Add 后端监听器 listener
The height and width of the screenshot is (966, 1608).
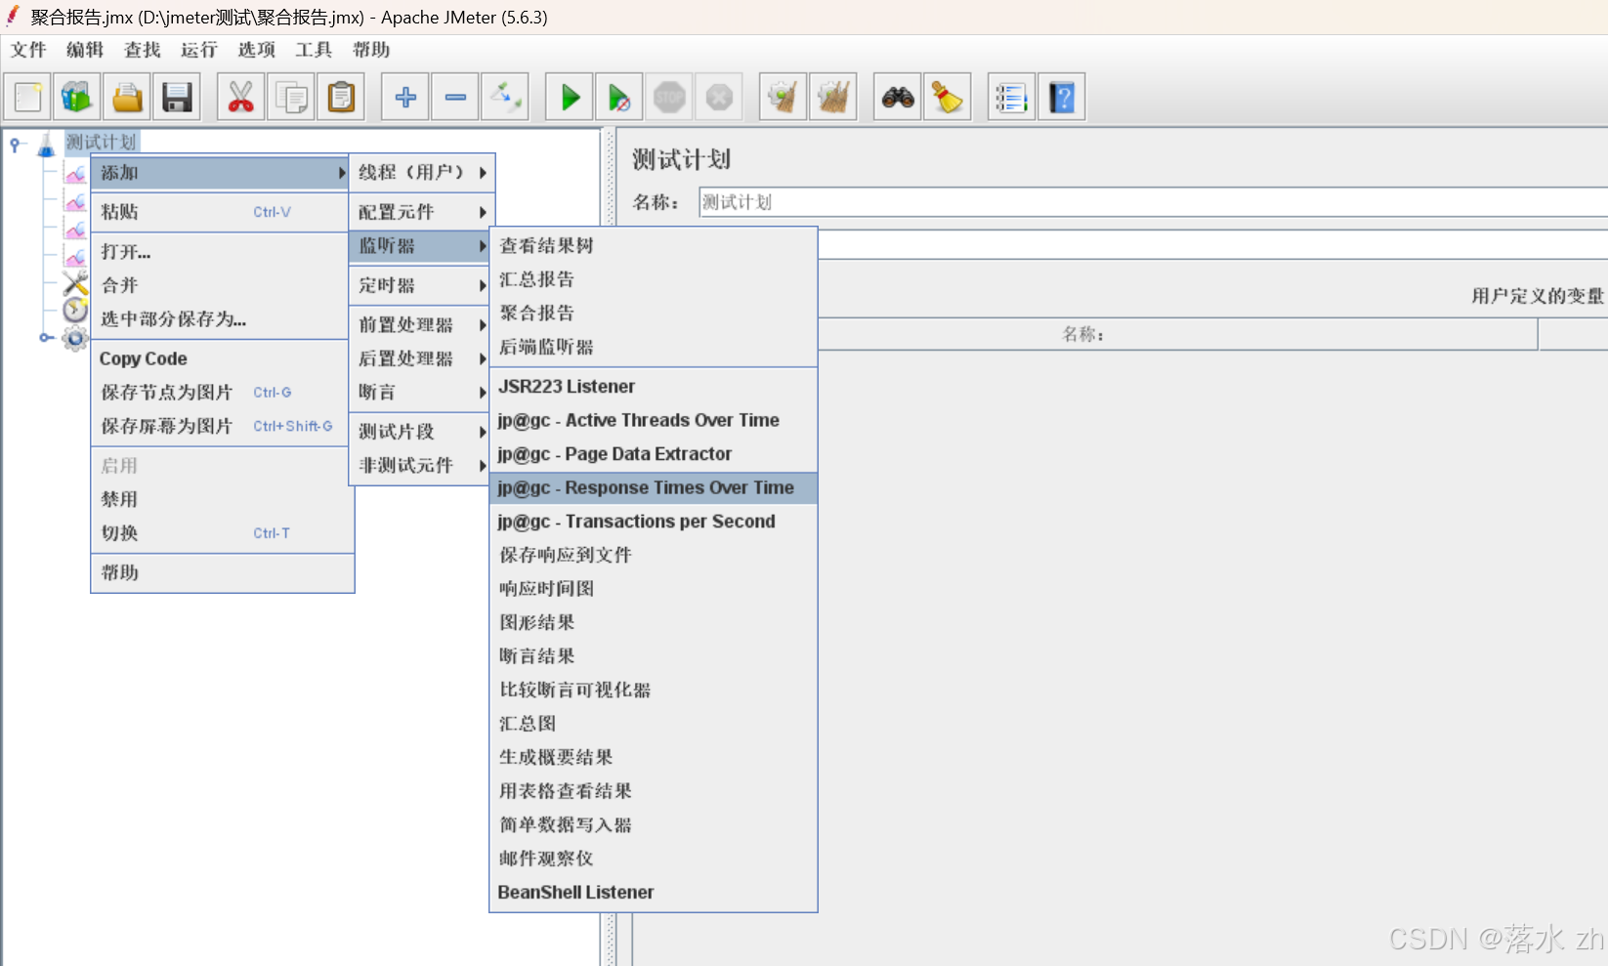pyautogui.click(x=654, y=347)
